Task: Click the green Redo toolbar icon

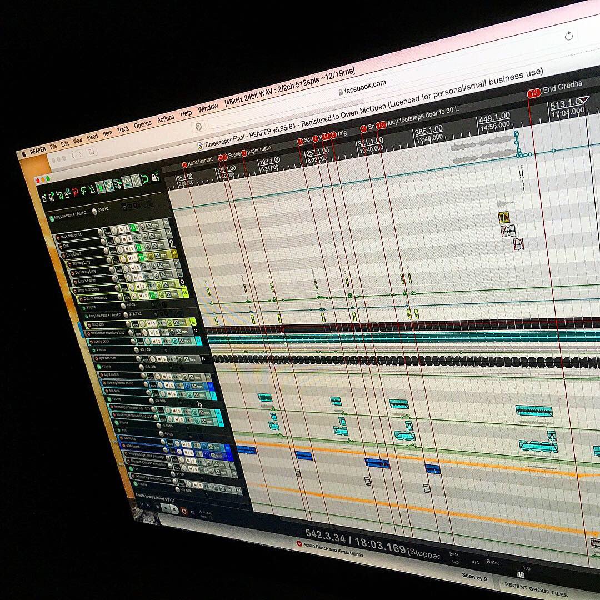Action: 83,191
